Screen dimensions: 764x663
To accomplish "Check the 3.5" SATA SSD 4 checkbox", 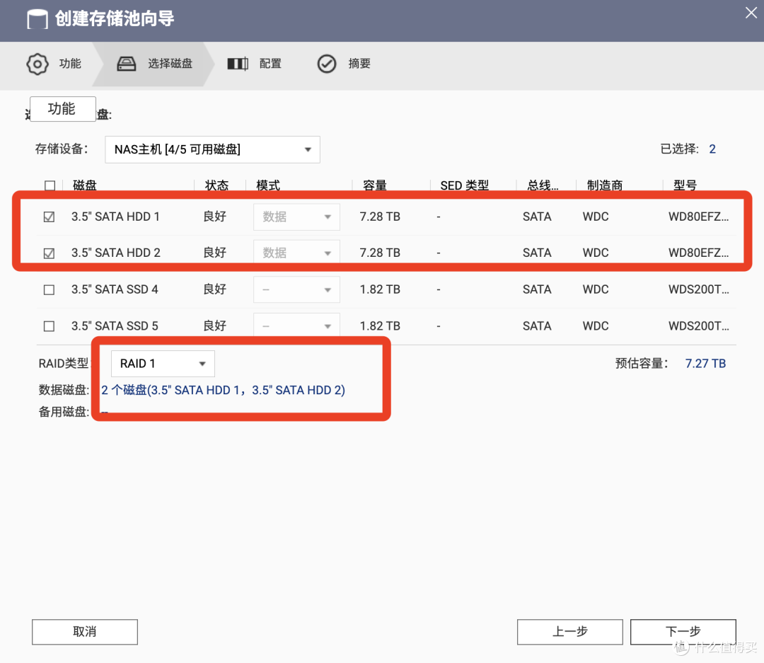I will pyautogui.click(x=50, y=290).
